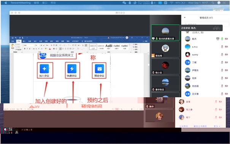This screenshot has width=230, height=144.
Task: Toggle the microphone for member 丁辉
Action: point(222,62)
